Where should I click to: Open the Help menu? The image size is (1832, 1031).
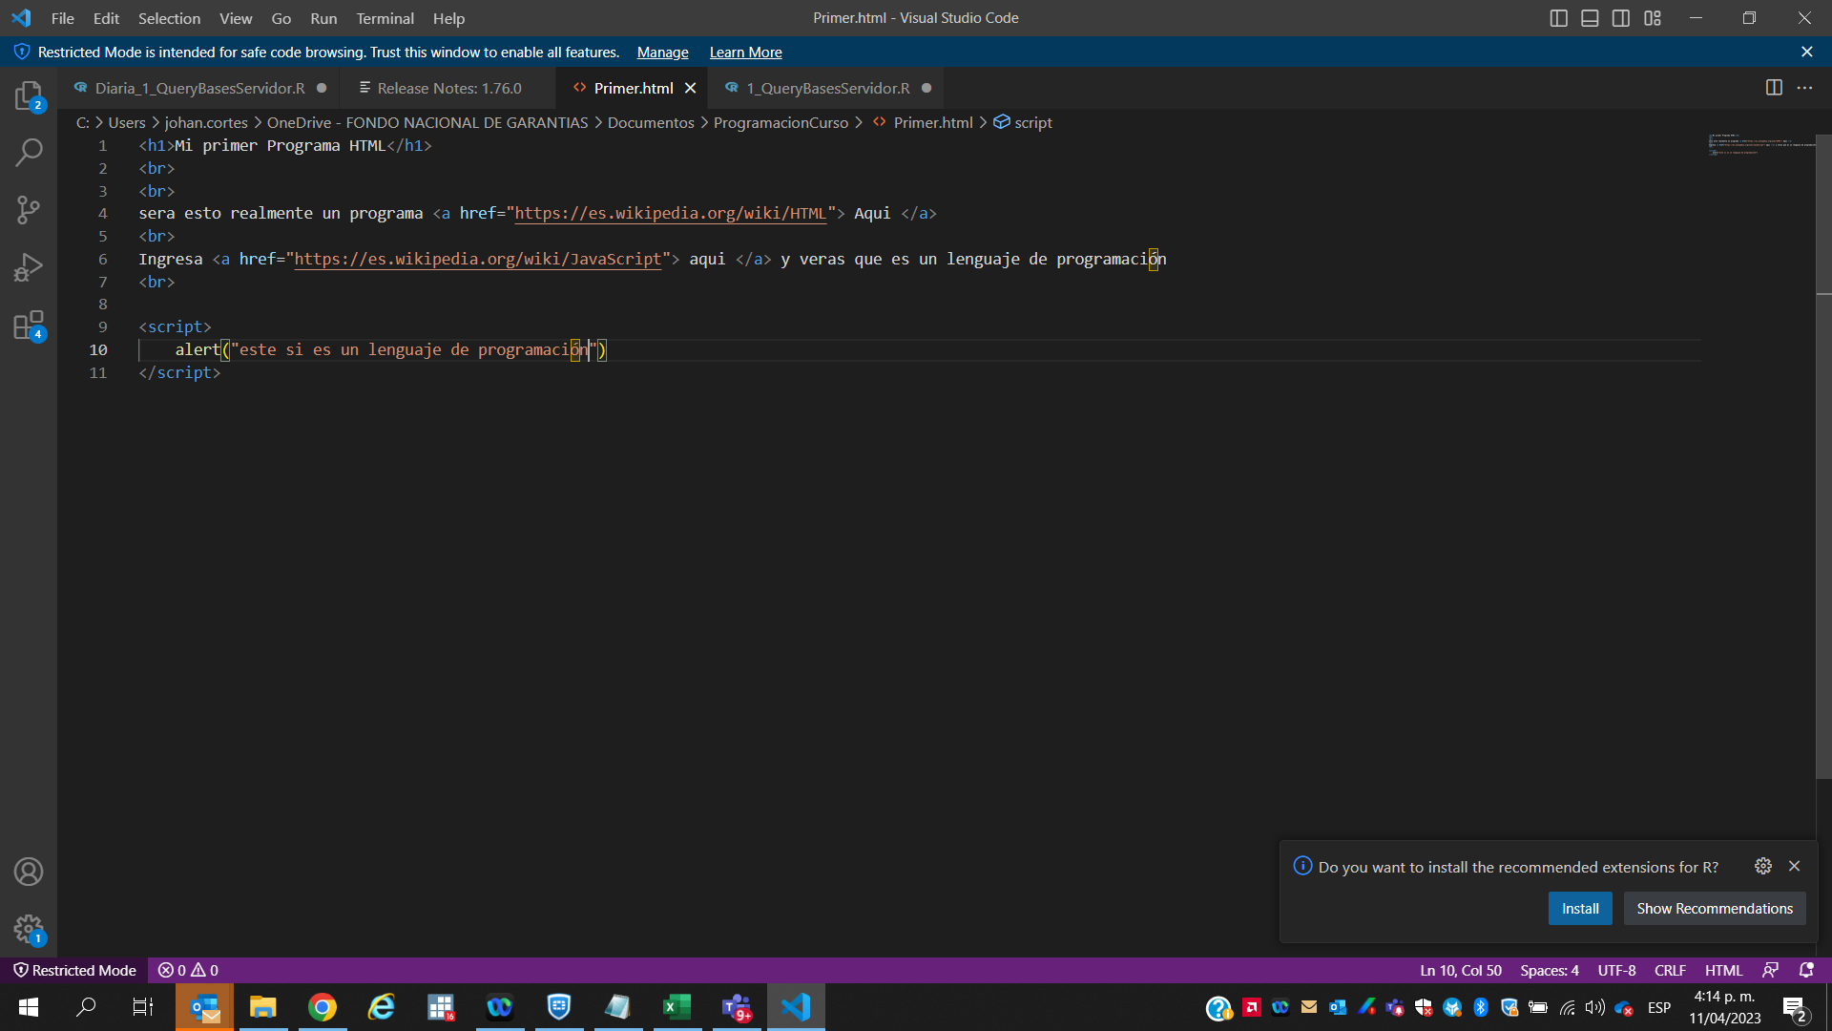[448, 18]
